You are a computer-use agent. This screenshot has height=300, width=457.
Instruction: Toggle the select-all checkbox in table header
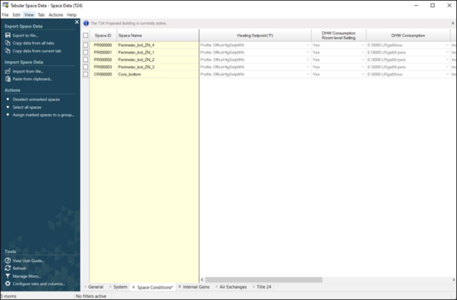coord(85,36)
